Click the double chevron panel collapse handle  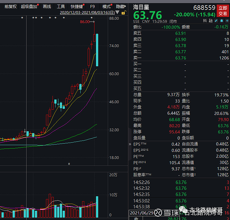coord(130,144)
